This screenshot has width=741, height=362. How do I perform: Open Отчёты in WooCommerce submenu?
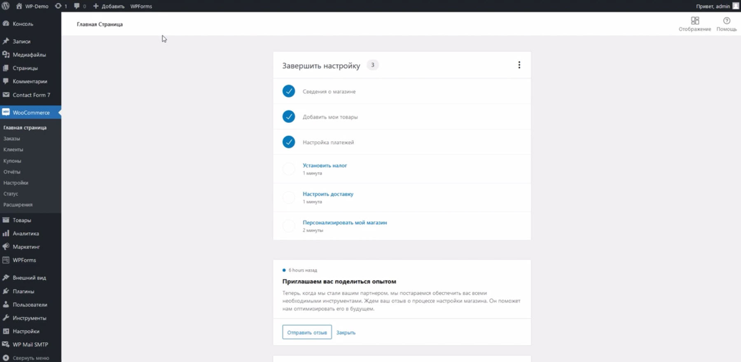click(12, 172)
